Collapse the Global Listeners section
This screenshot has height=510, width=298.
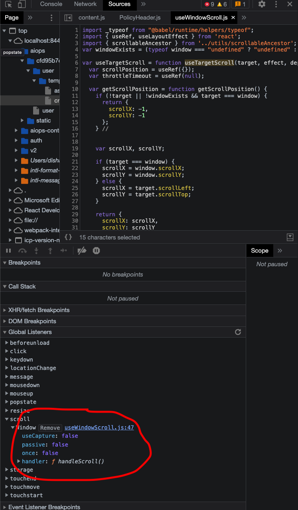pyautogui.click(x=4, y=332)
